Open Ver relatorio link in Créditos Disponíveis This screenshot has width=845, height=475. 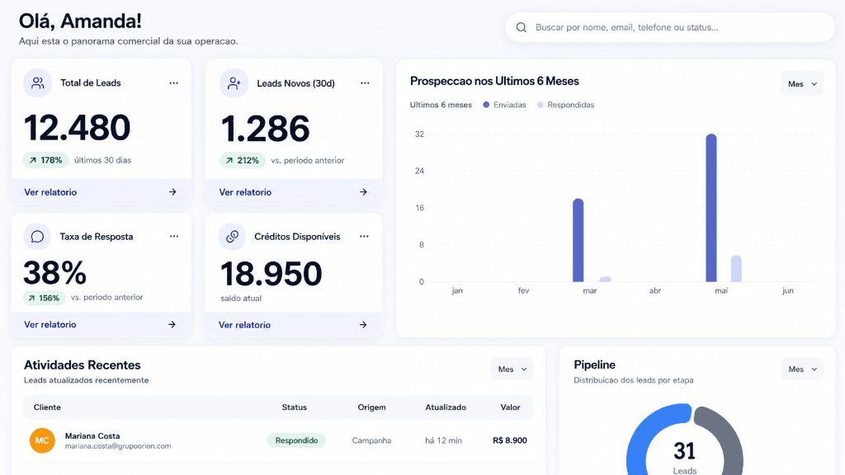244,325
